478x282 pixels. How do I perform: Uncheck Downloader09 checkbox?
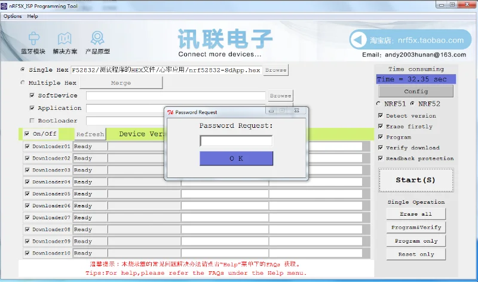coord(27,241)
